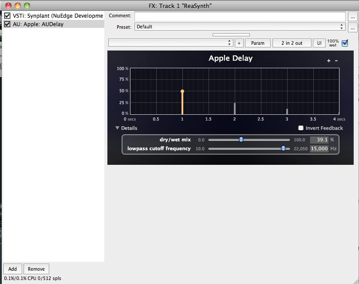The width and height of the screenshot is (359, 284).
Task: Click the dry/wet mix slider knob
Action: 241,140
